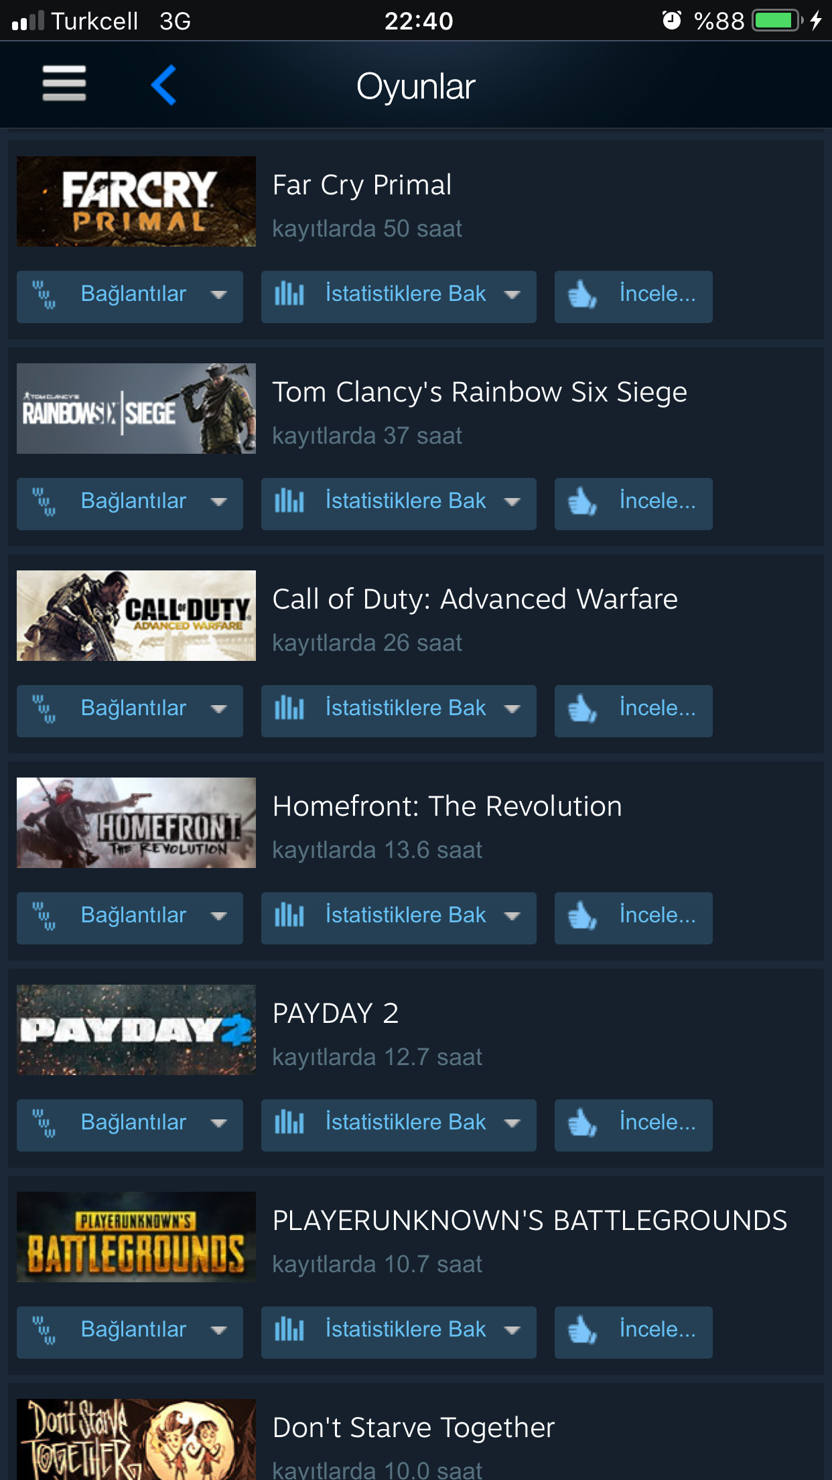832x1480 pixels.
Task: Tap the blue back arrow
Action: tap(163, 85)
